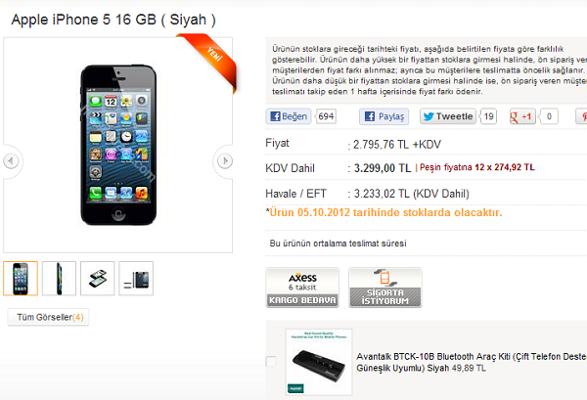Click the previous image arrow on gallery
Screen dimensions: 587x400
coord(11,161)
